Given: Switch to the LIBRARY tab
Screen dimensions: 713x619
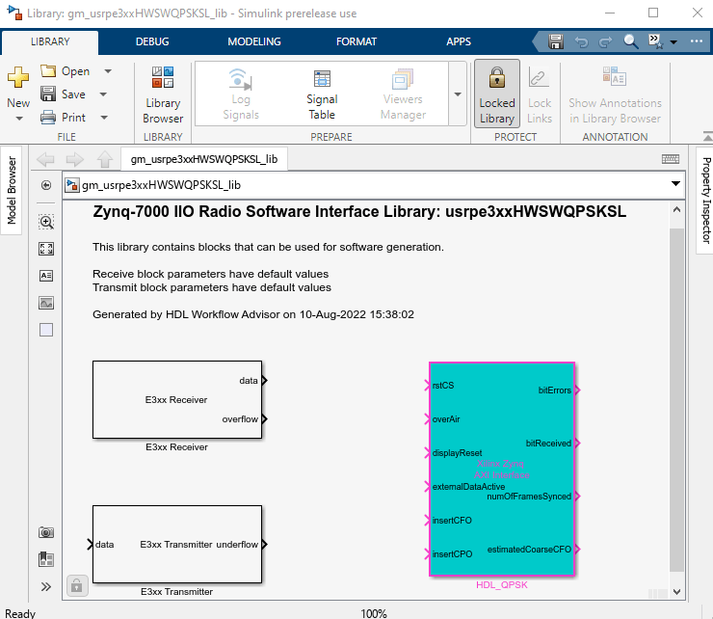Looking at the screenshot, I should [x=50, y=41].
